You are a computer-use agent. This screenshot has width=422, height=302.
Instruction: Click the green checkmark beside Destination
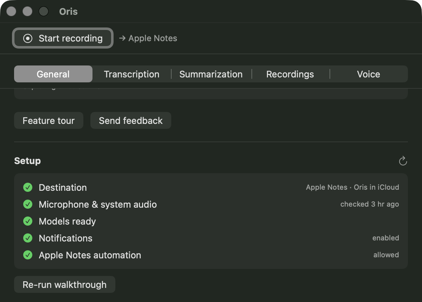28,188
